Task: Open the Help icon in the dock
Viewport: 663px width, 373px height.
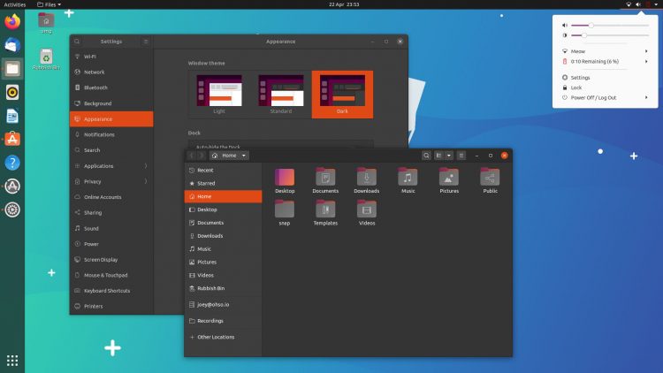Action: point(12,163)
